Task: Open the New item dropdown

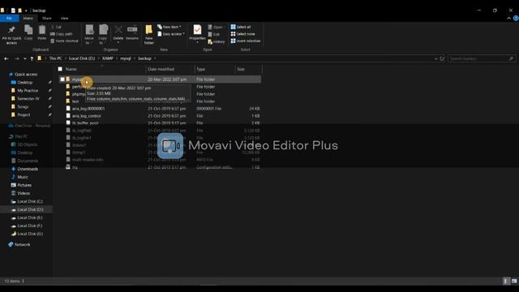Action: coord(169,27)
